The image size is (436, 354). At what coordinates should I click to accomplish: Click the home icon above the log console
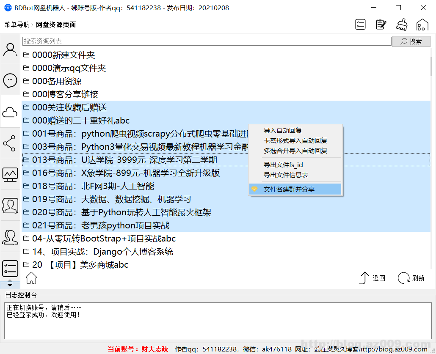click(x=31, y=278)
